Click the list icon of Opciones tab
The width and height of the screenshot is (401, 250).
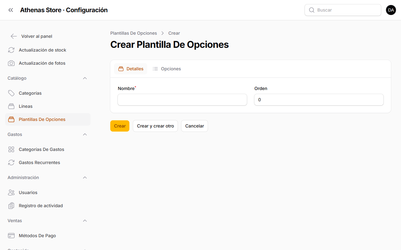pyautogui.click(x=155, y=69)
